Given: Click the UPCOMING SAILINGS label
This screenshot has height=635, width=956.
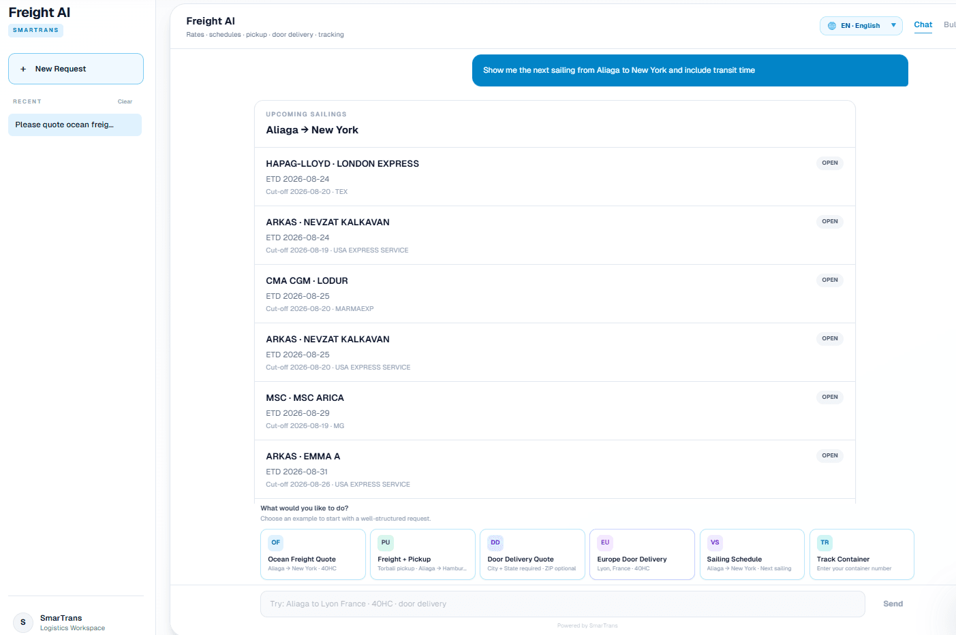Looking at the screenshot, I should pos(306,114).
